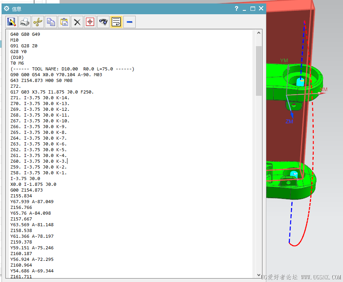Click the G43 Z154.873 H00 code line

point(41,80)
